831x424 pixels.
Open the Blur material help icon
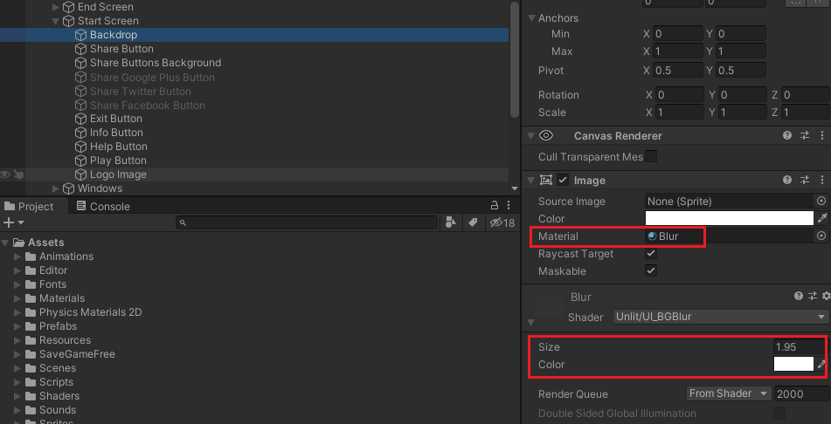(798, 297)
